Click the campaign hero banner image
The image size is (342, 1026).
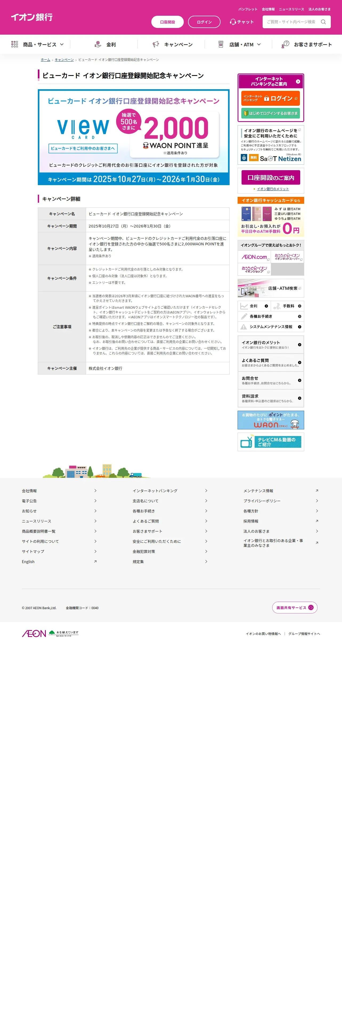[x=134, y=137]
